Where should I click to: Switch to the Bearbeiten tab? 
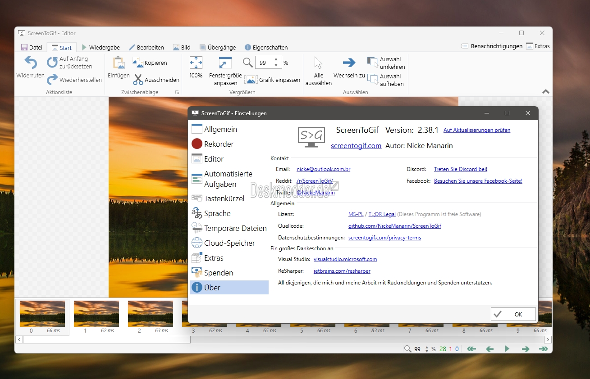[146, 47]
